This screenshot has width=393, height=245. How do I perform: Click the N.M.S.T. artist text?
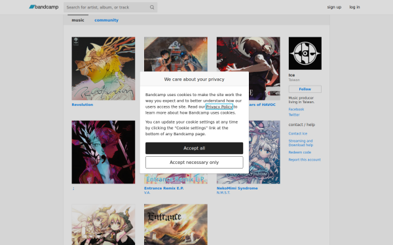tap(223, 193)
